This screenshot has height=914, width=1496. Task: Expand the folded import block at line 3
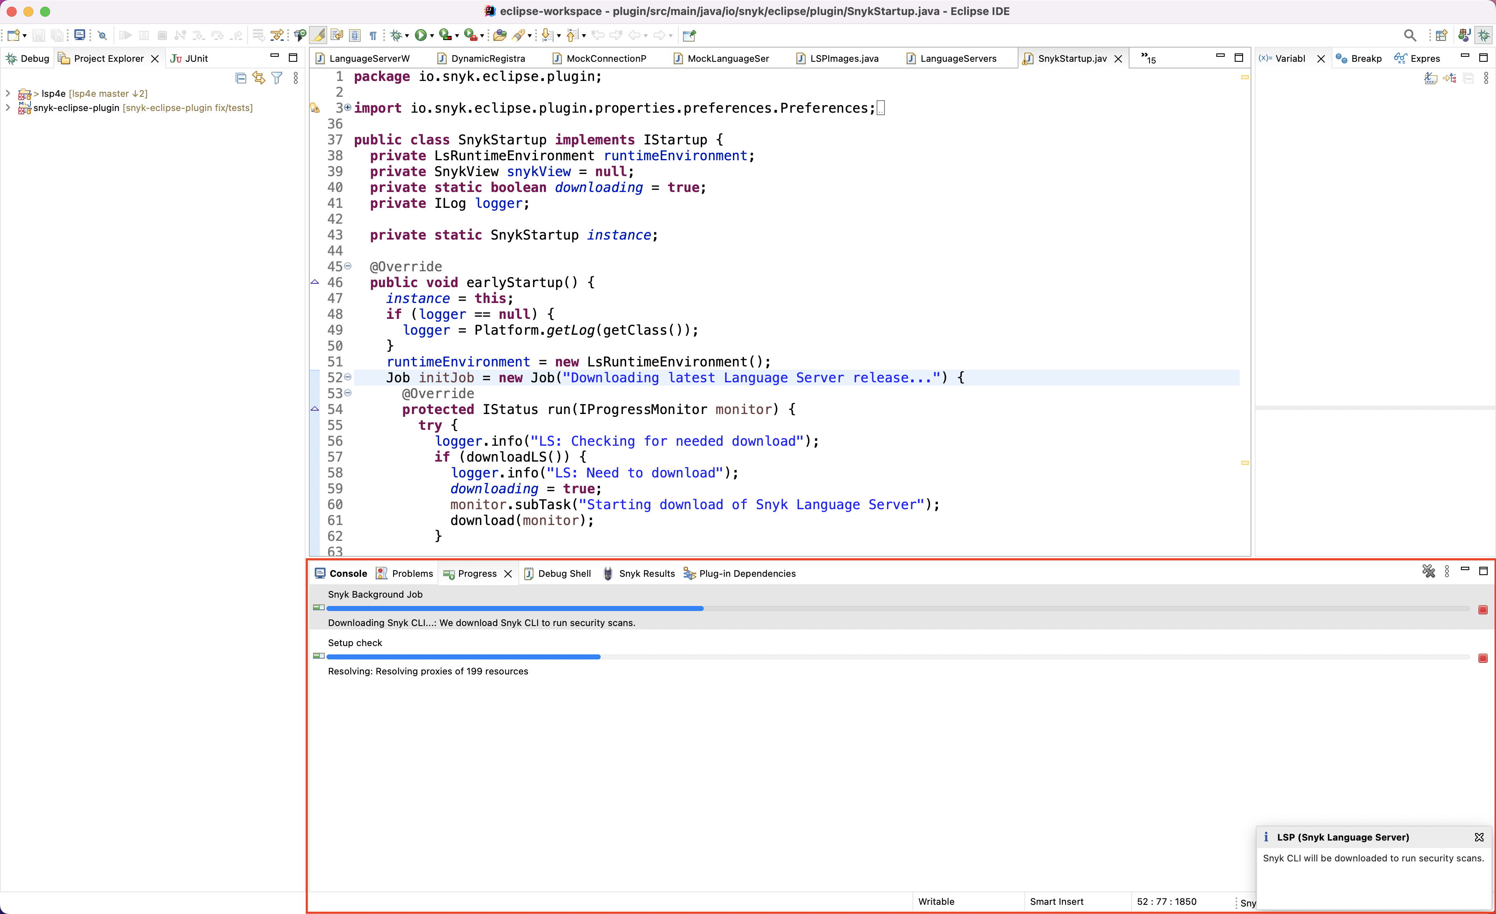[348, 107]
